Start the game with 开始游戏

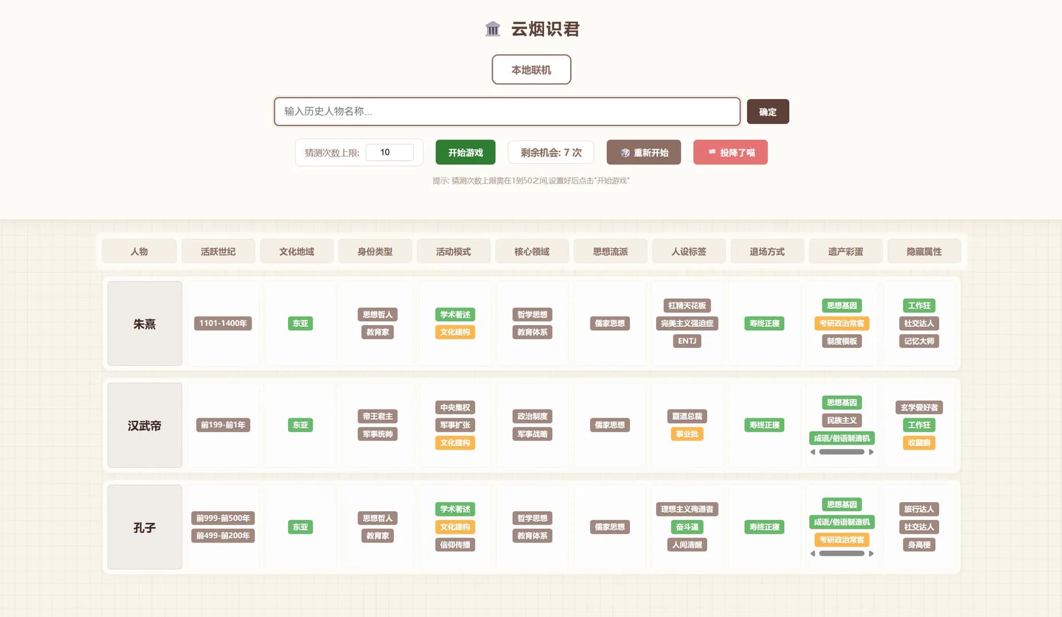click(x=465, y=153)
